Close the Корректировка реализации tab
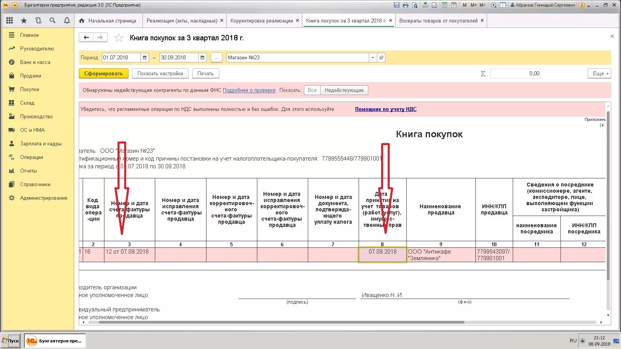 click(297, 21)
